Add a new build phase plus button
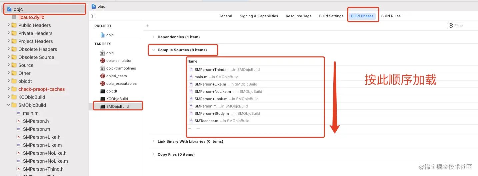 point(148,26)
